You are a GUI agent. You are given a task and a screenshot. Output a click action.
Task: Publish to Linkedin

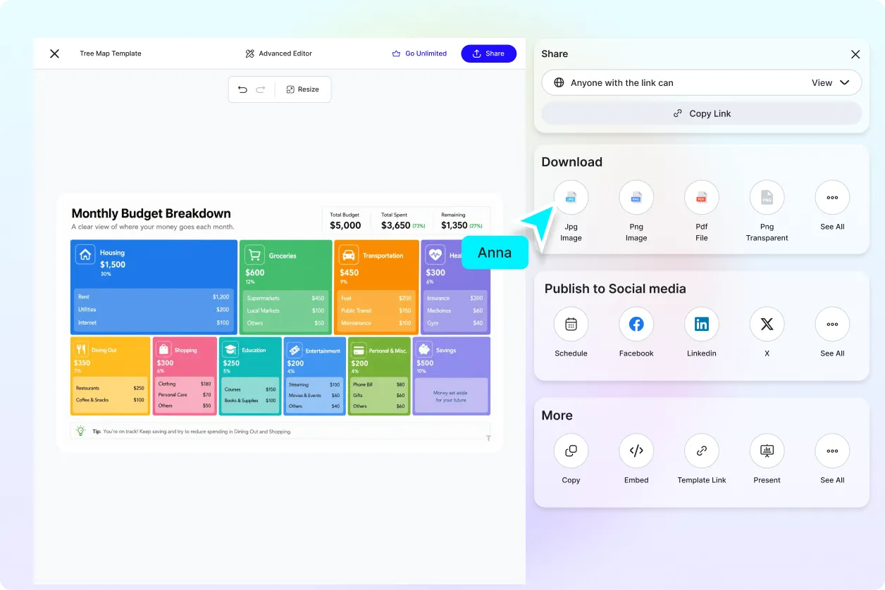(702, 325)
